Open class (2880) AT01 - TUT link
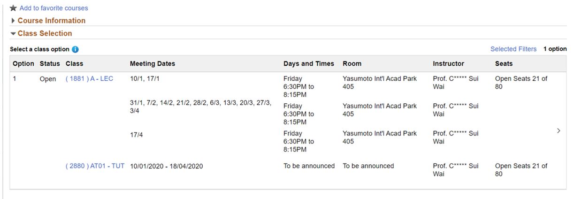Screen dimensions: 574x199 pos(95,166)
